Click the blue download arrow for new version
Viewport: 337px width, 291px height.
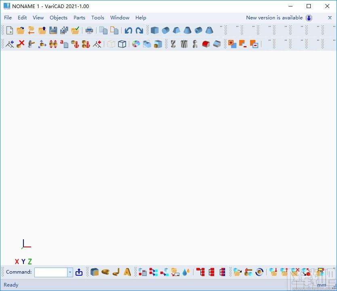coord(309,18)
